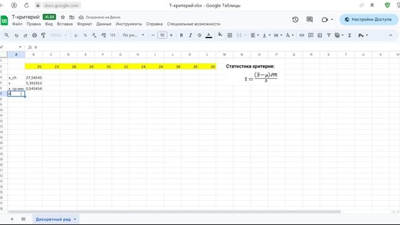Print the spreadsheet
Screen dimensions: 400x225
[x=34, y=35]
